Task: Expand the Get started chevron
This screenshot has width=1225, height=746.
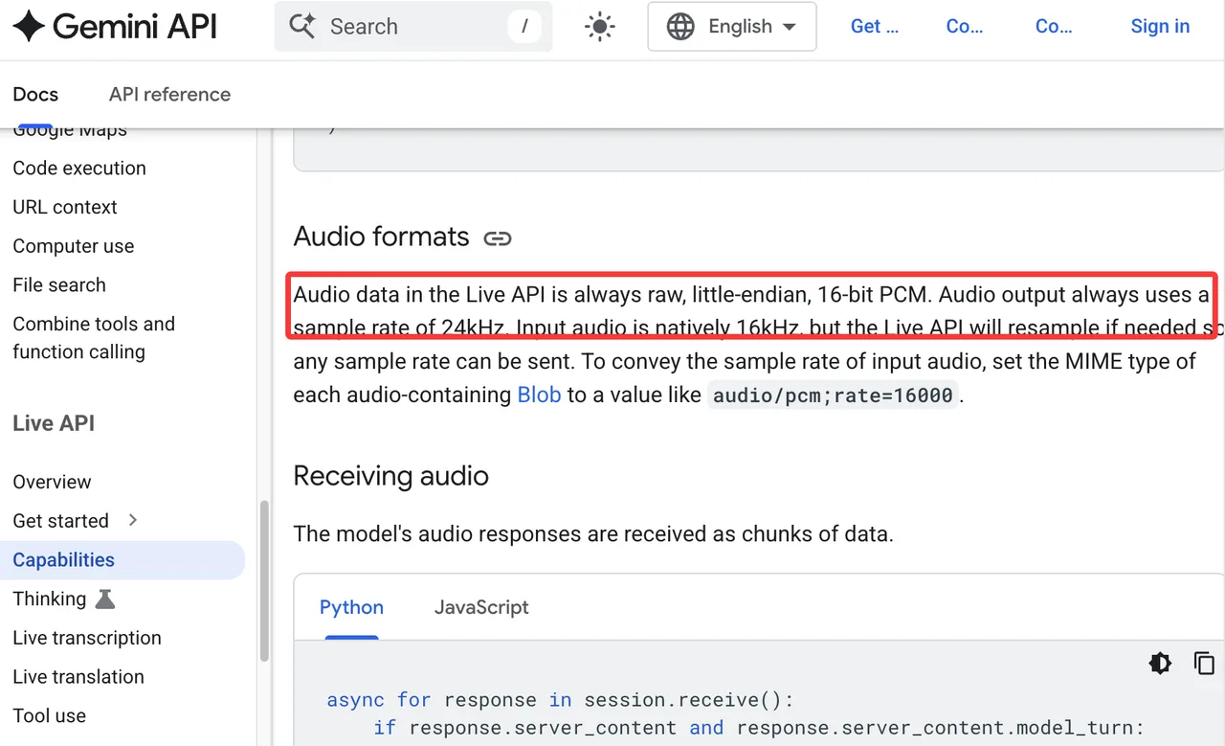Action: pos(133,520)
